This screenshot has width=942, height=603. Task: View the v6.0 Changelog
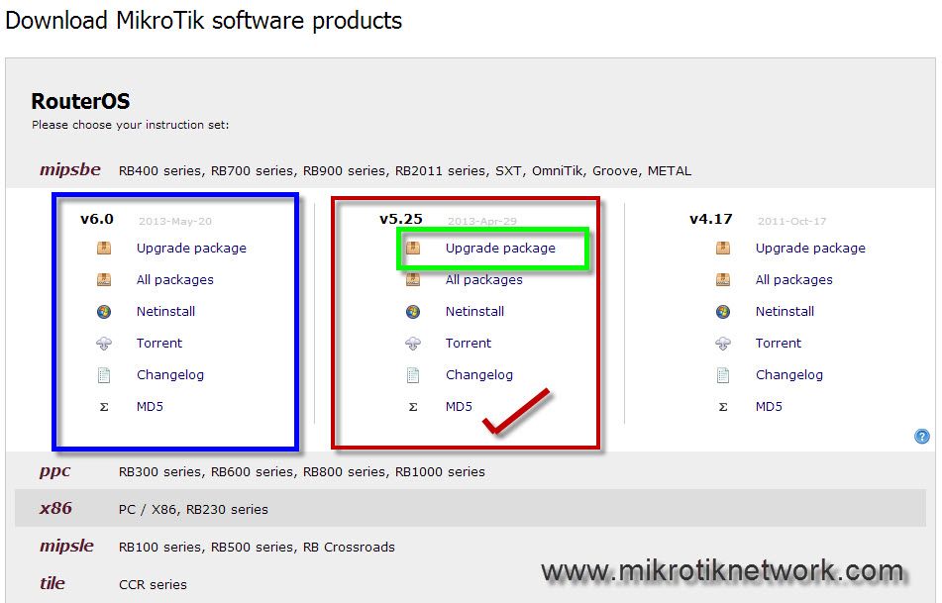pos(170,375)
